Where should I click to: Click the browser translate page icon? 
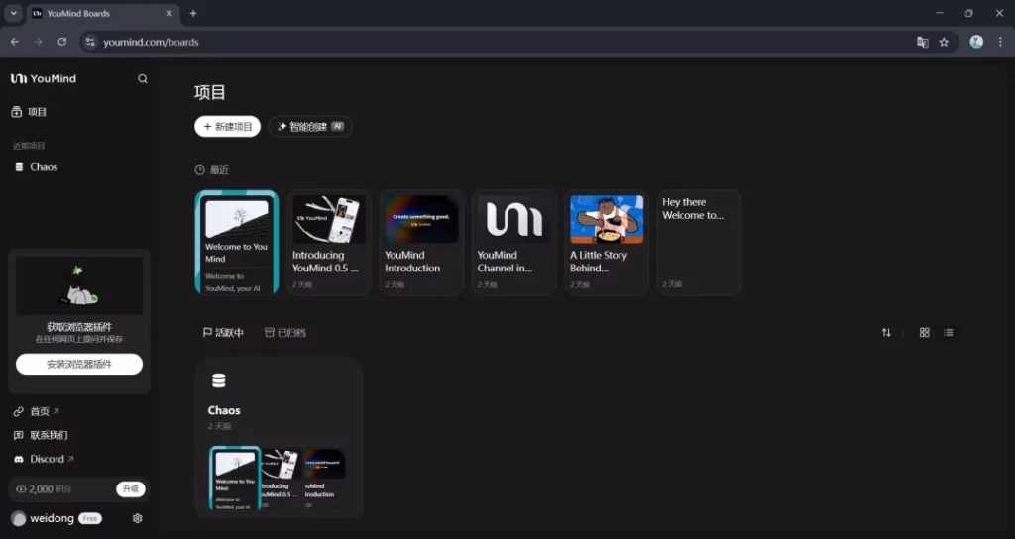922,42
